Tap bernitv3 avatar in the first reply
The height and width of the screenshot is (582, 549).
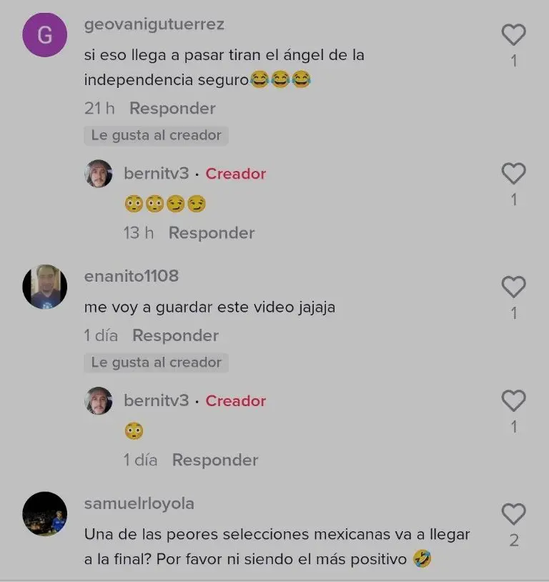pos(99,174)
